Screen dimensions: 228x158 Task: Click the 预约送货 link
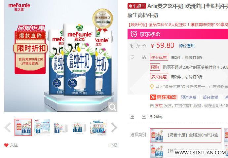[189, 97]
